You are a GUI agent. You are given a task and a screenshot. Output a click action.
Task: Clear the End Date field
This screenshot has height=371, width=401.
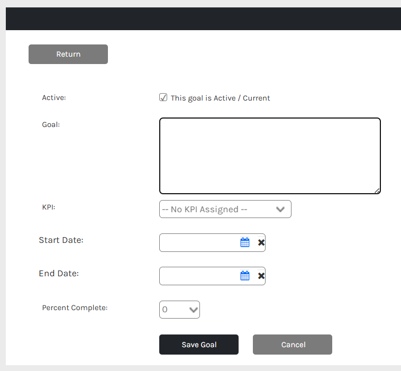[261, 276]
